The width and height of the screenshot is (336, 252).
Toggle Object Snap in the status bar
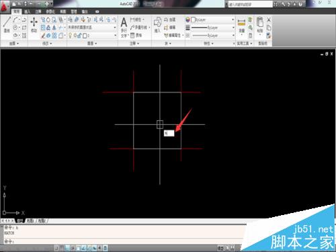coord(78,248)
